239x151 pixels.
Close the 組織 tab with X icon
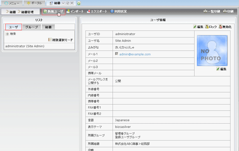click(x=72, y=3)
